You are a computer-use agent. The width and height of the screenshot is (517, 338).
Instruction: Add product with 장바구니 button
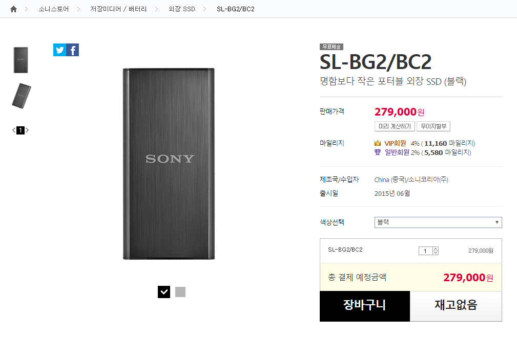point(364,306)
